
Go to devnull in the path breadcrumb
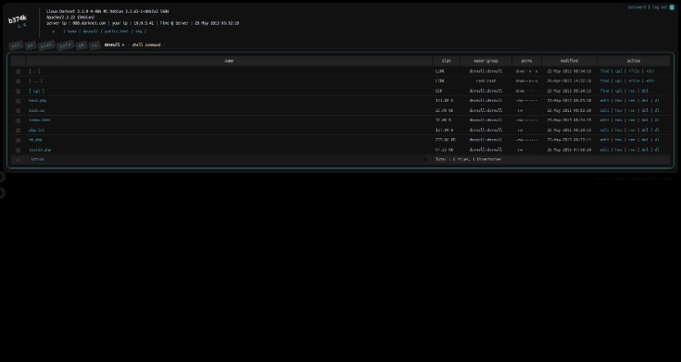coord(91,31)
